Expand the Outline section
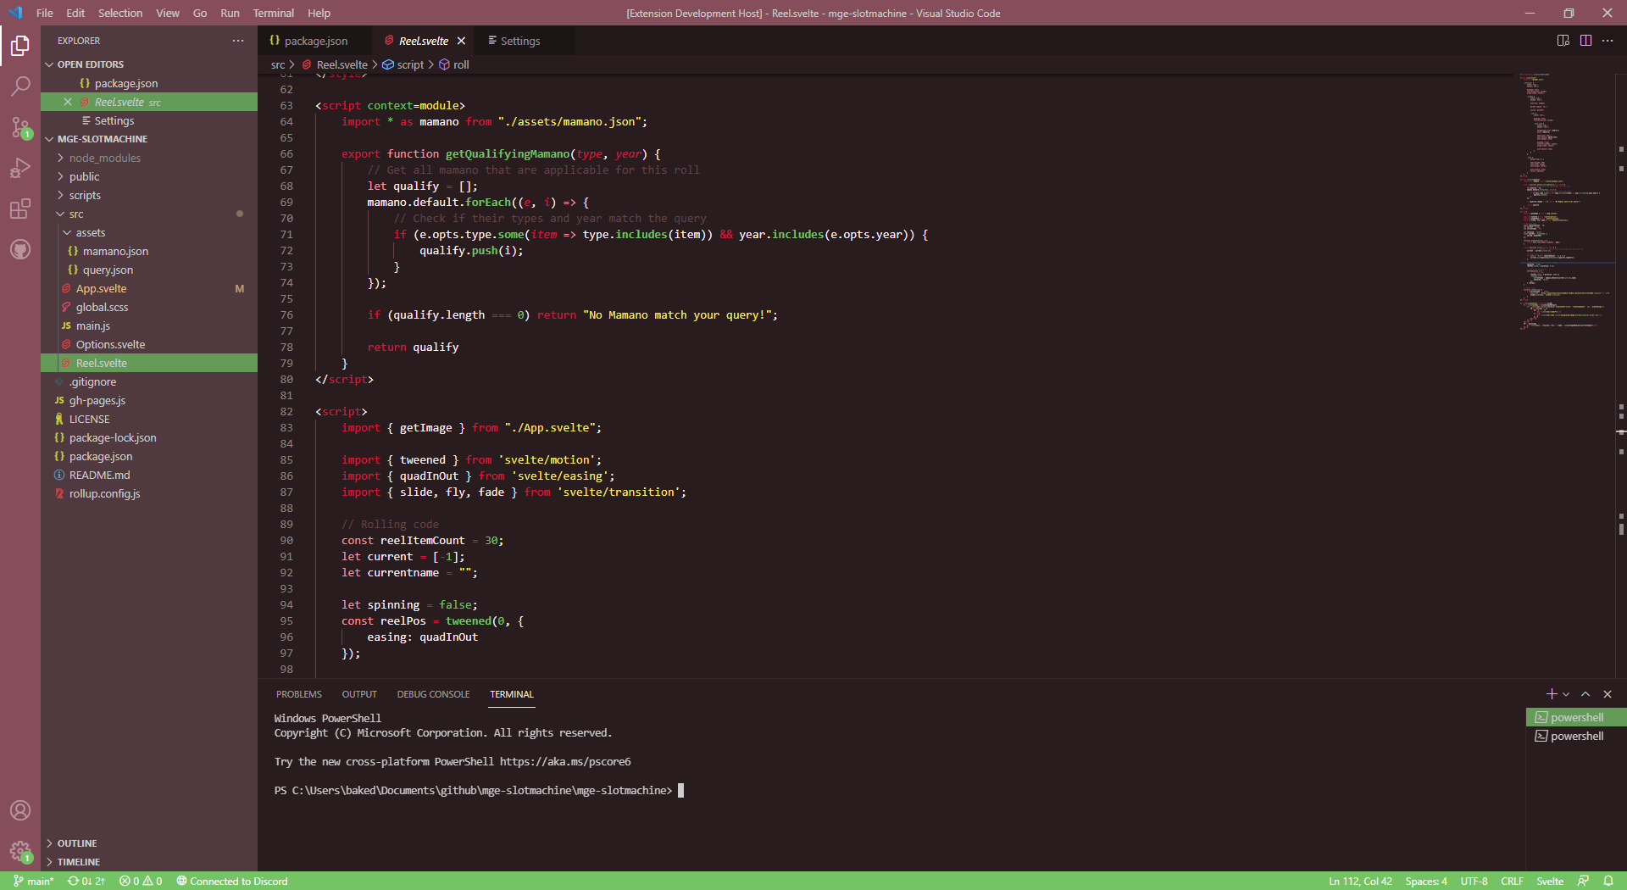The width and height of the screenshot is (1627, 890). pyautogui.click(x=149, y=843)
